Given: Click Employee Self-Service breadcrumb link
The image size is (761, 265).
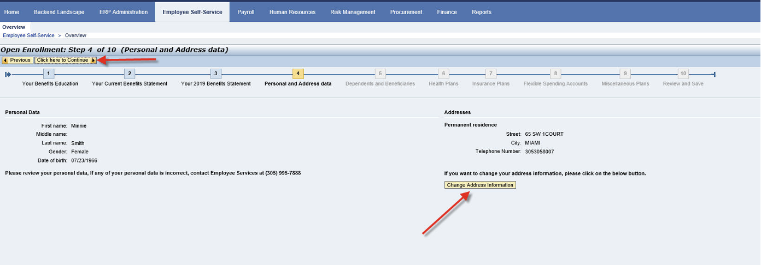Looking at the screenshot, I should tap(28, 35).
